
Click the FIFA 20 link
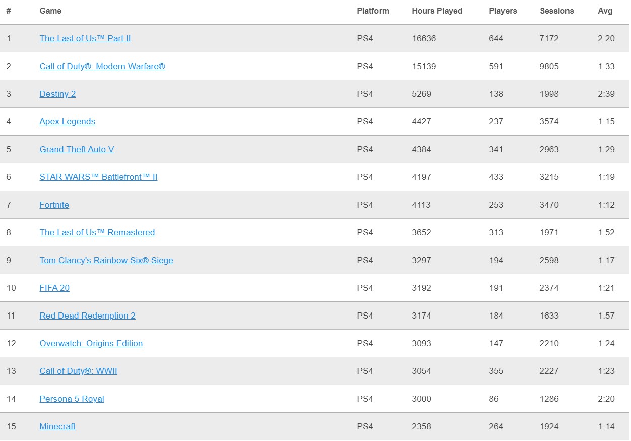[54, 288]
